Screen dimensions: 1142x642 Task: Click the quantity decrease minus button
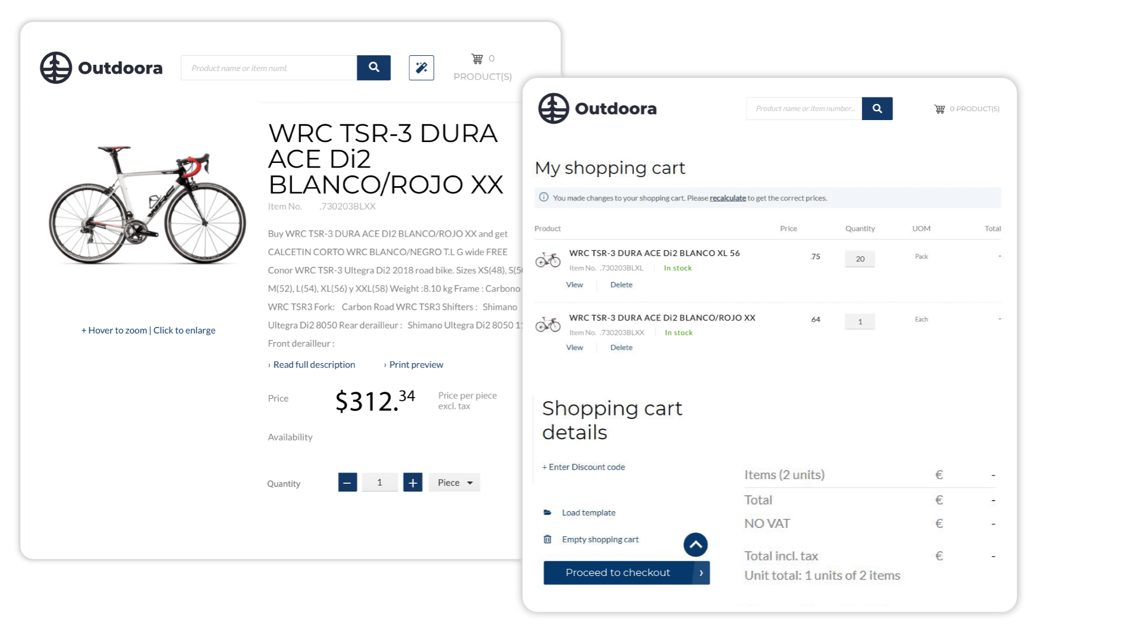(346, 482)
